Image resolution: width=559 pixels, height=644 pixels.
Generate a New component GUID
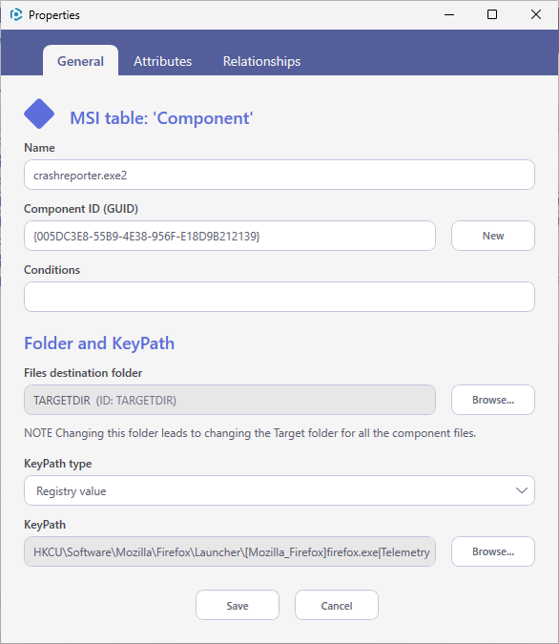click(493, 236)
